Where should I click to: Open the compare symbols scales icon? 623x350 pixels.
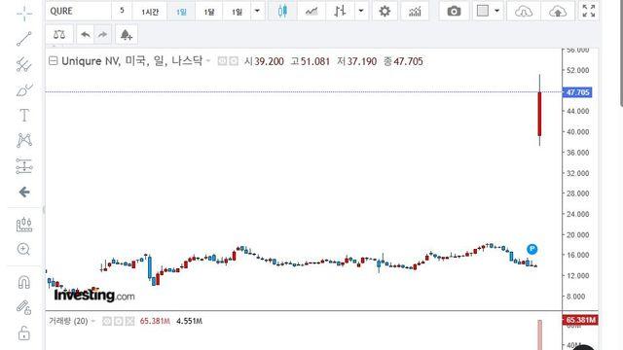click(x=59, y=35)
